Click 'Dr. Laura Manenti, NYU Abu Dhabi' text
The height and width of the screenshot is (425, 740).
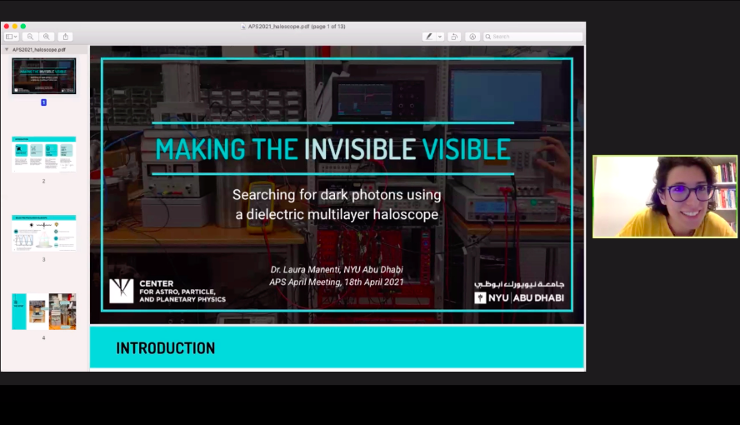tap(337, 269)
